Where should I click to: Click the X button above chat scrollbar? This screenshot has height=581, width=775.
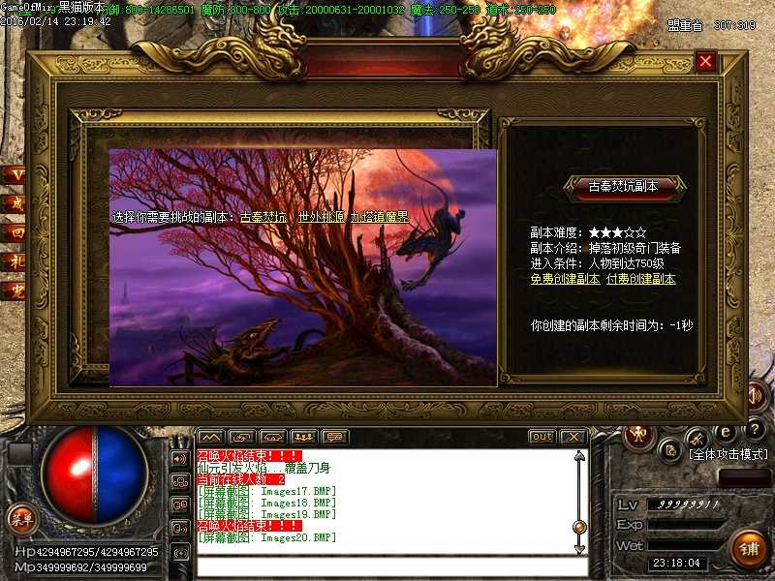pyautogui.click(x=573, y=437)
